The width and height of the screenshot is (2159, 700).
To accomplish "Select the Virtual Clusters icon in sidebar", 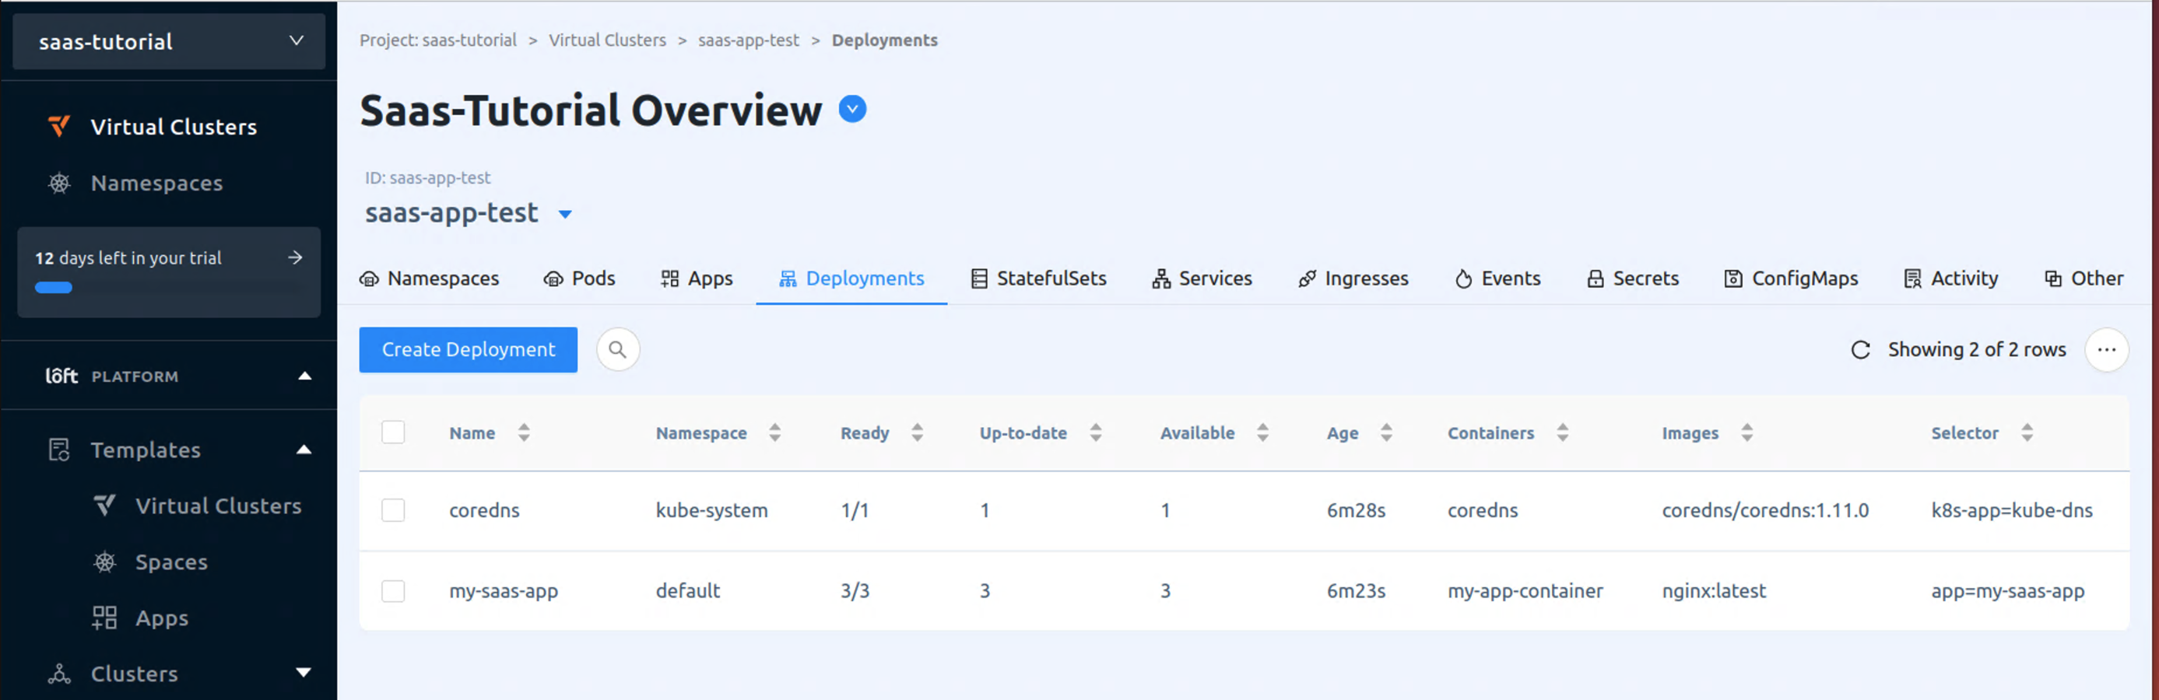I will [x=57, y=125].
